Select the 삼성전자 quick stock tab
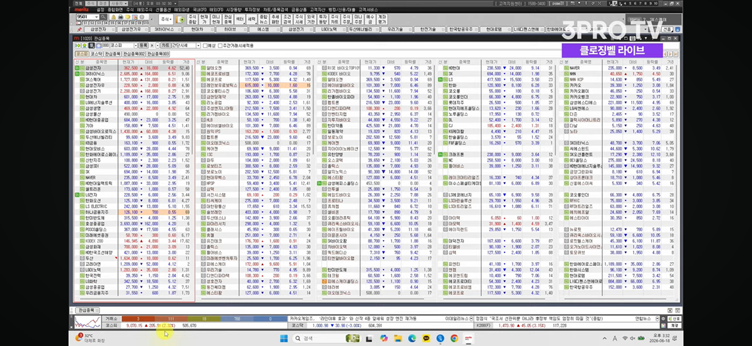 (x=100, y=29)
